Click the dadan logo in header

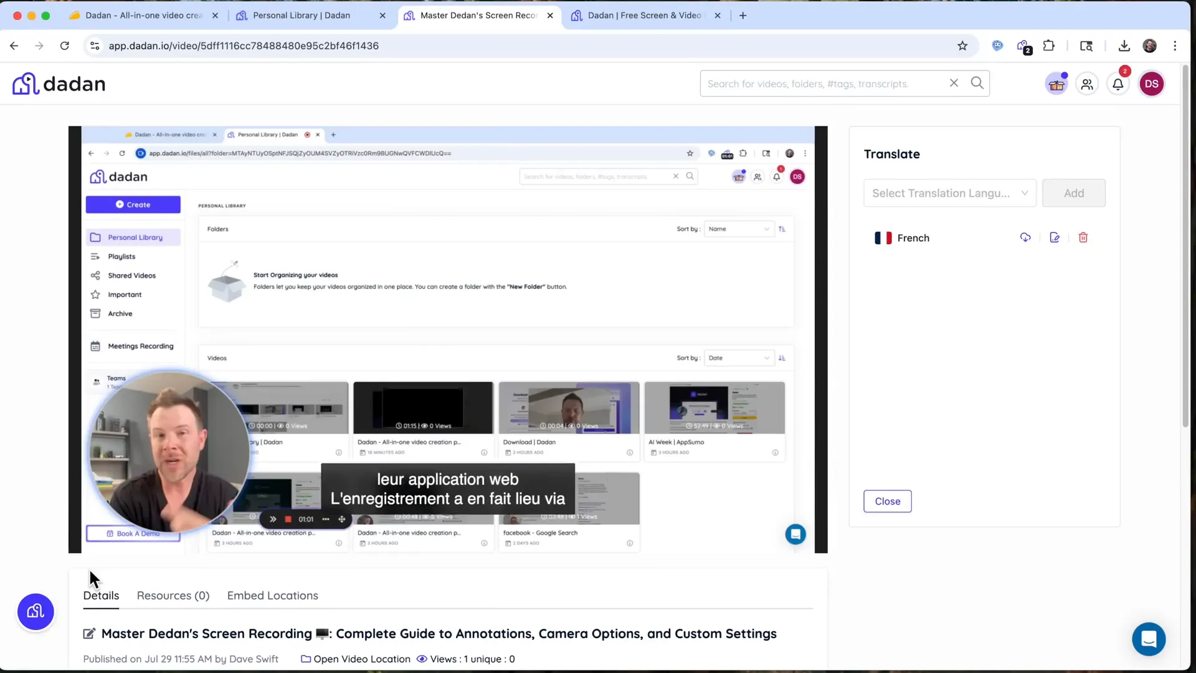tap(59, 84)
